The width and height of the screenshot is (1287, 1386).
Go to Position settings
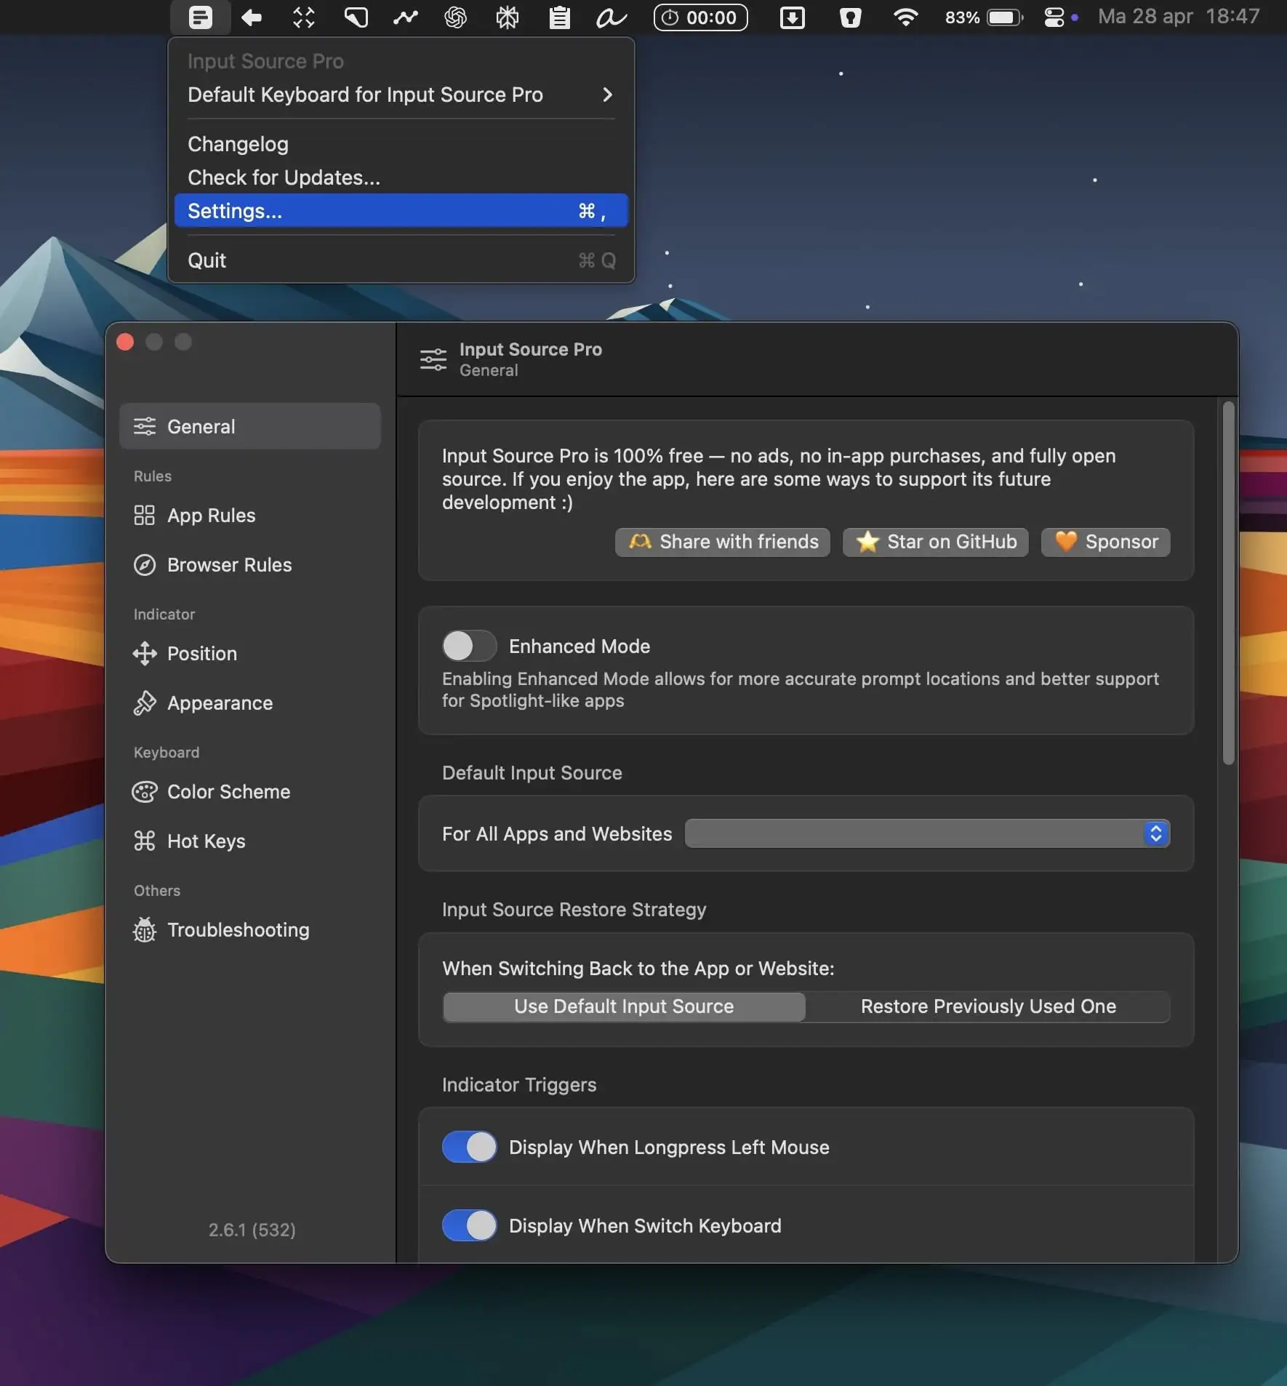coord(250,653)
